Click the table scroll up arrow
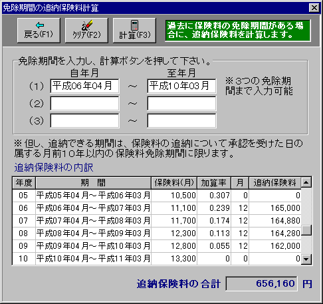Screen dimensions: 323x304 (306, 182)
